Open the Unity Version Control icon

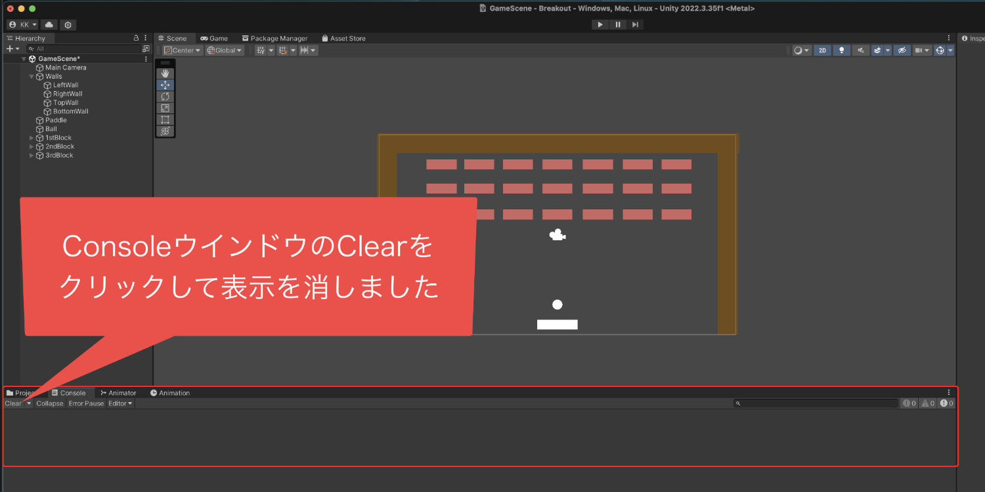(68, 24)
